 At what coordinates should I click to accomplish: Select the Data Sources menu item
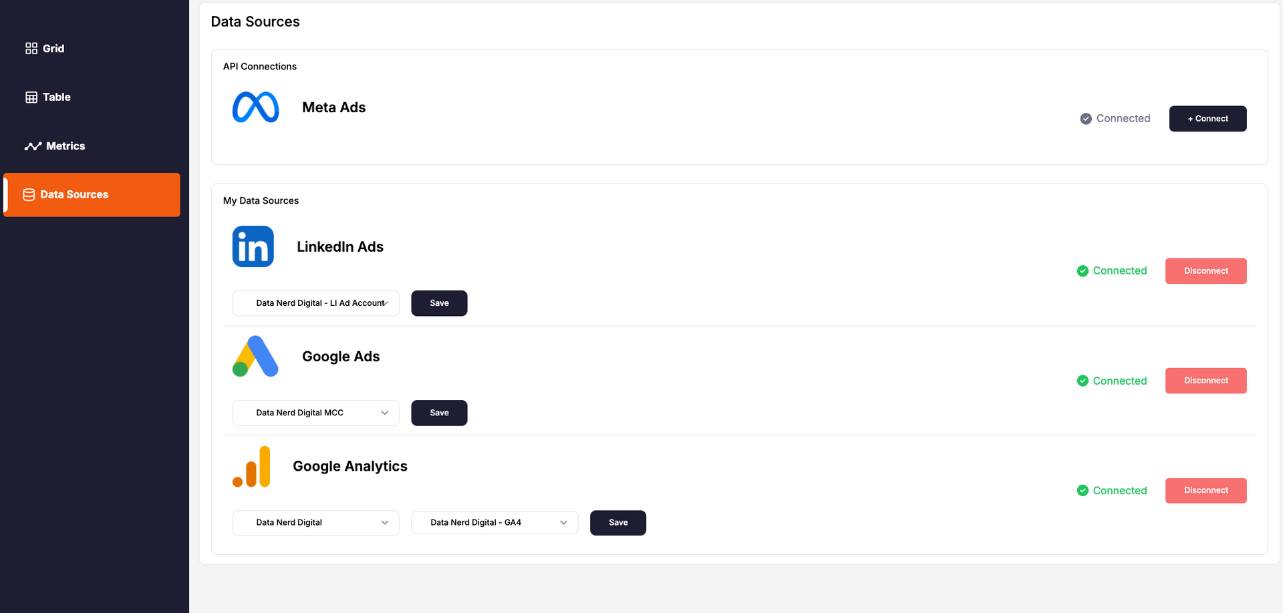(92, 195)
